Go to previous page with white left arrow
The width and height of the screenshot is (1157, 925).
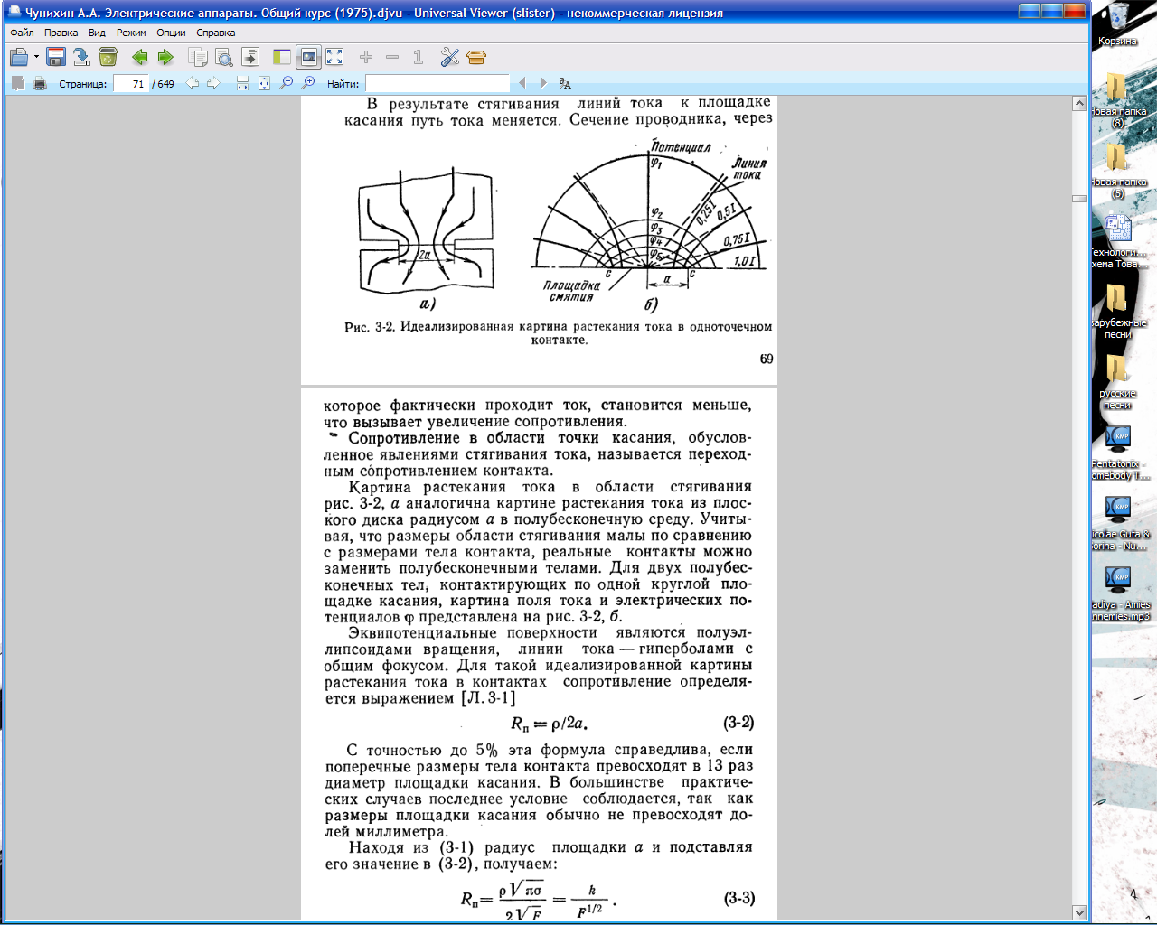pos(193,83)
